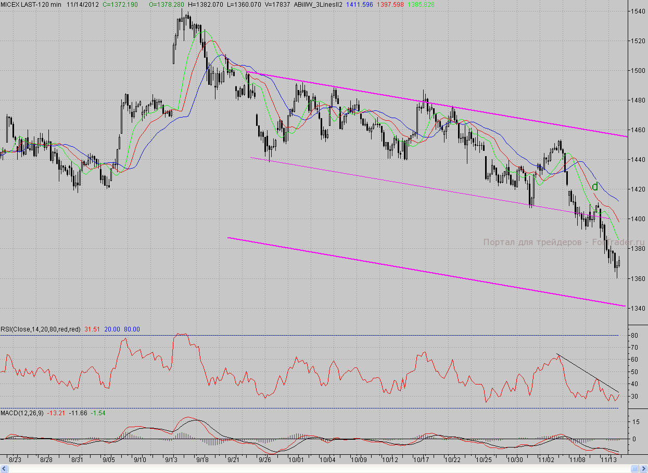Image resolution: width=648 pixels, height=473 pixels.
Task: Click the 1340 level on price axis
Action: (638, 309)
